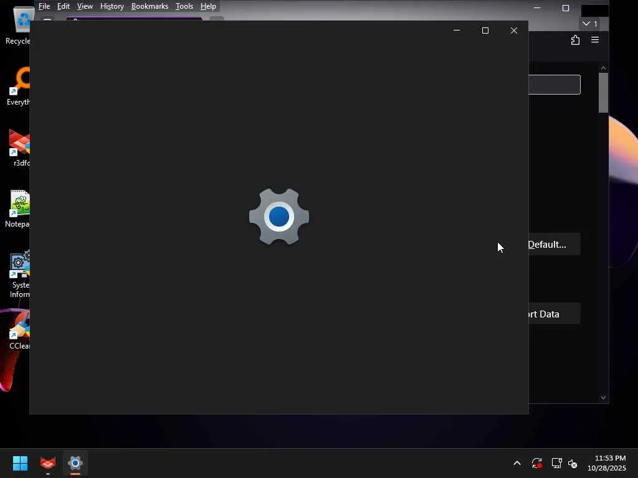Open the Tools menu in browser
The image size is (638, 478).
[184, 6]
